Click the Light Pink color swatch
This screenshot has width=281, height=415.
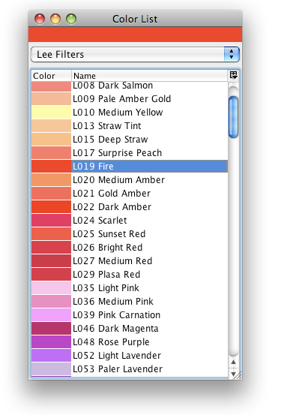(x=51, y=287)
